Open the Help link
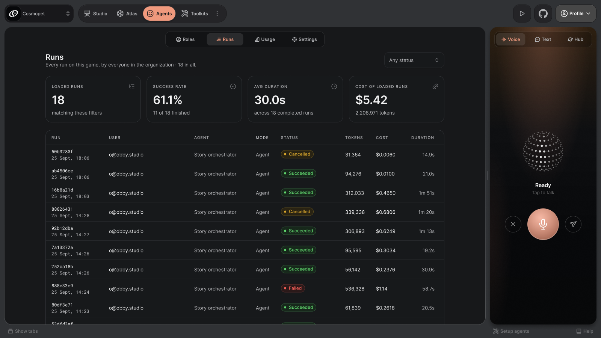 [x=585, y=331]
